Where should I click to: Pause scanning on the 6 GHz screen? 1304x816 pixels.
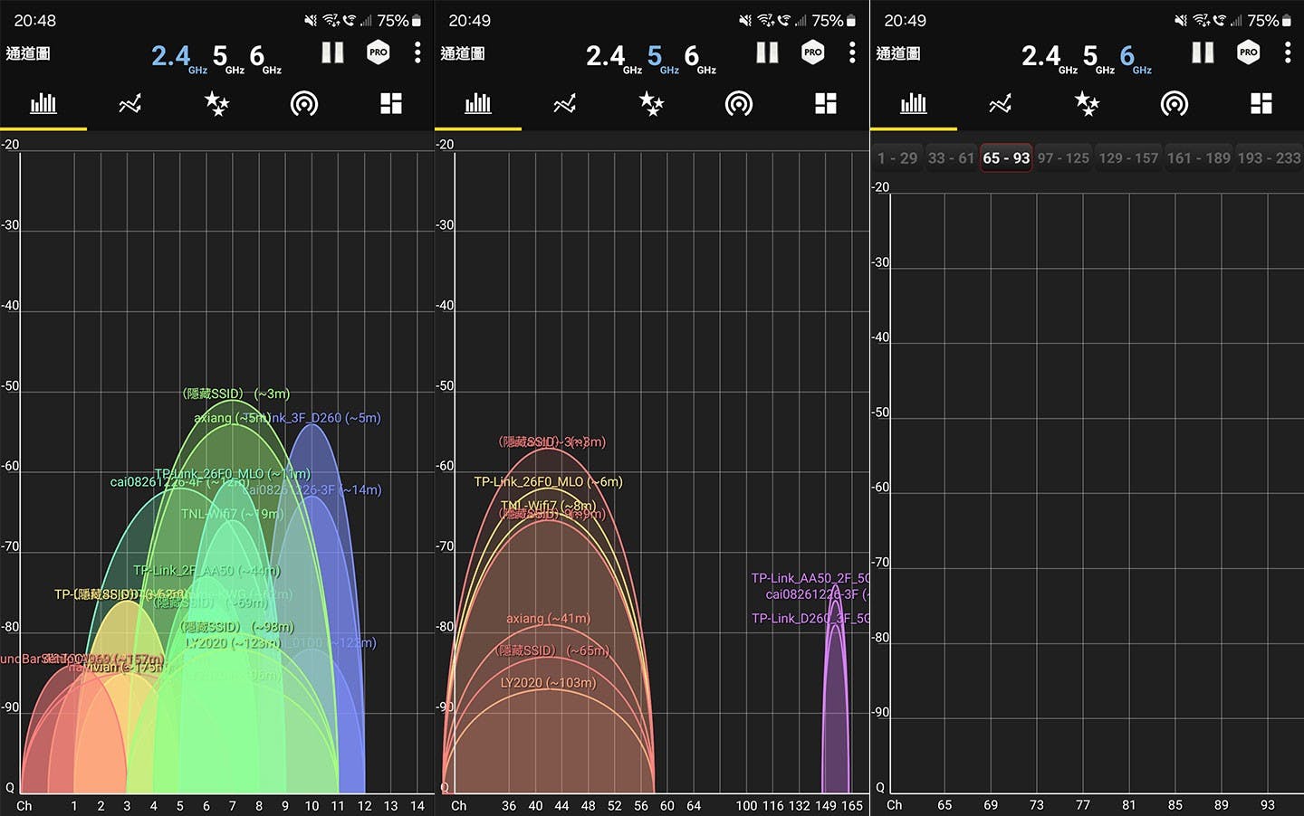pos(1203,52)
